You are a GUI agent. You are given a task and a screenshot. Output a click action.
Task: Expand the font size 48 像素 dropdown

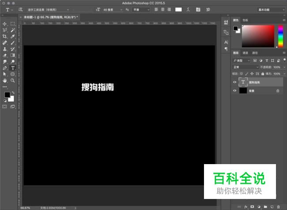click(x=121, y=9)
